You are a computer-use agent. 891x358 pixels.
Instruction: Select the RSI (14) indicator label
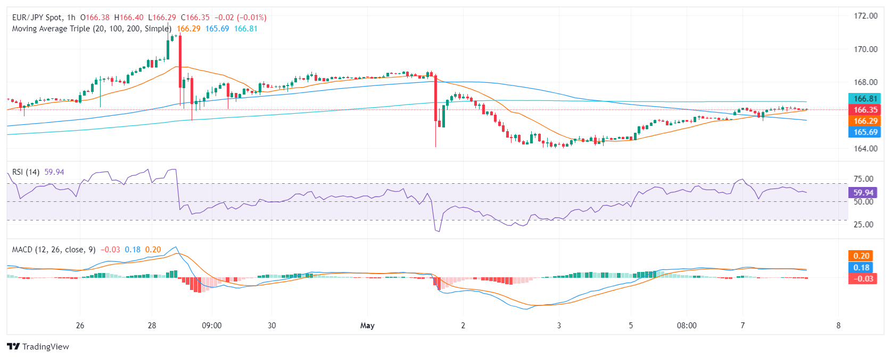click(26, 172)
